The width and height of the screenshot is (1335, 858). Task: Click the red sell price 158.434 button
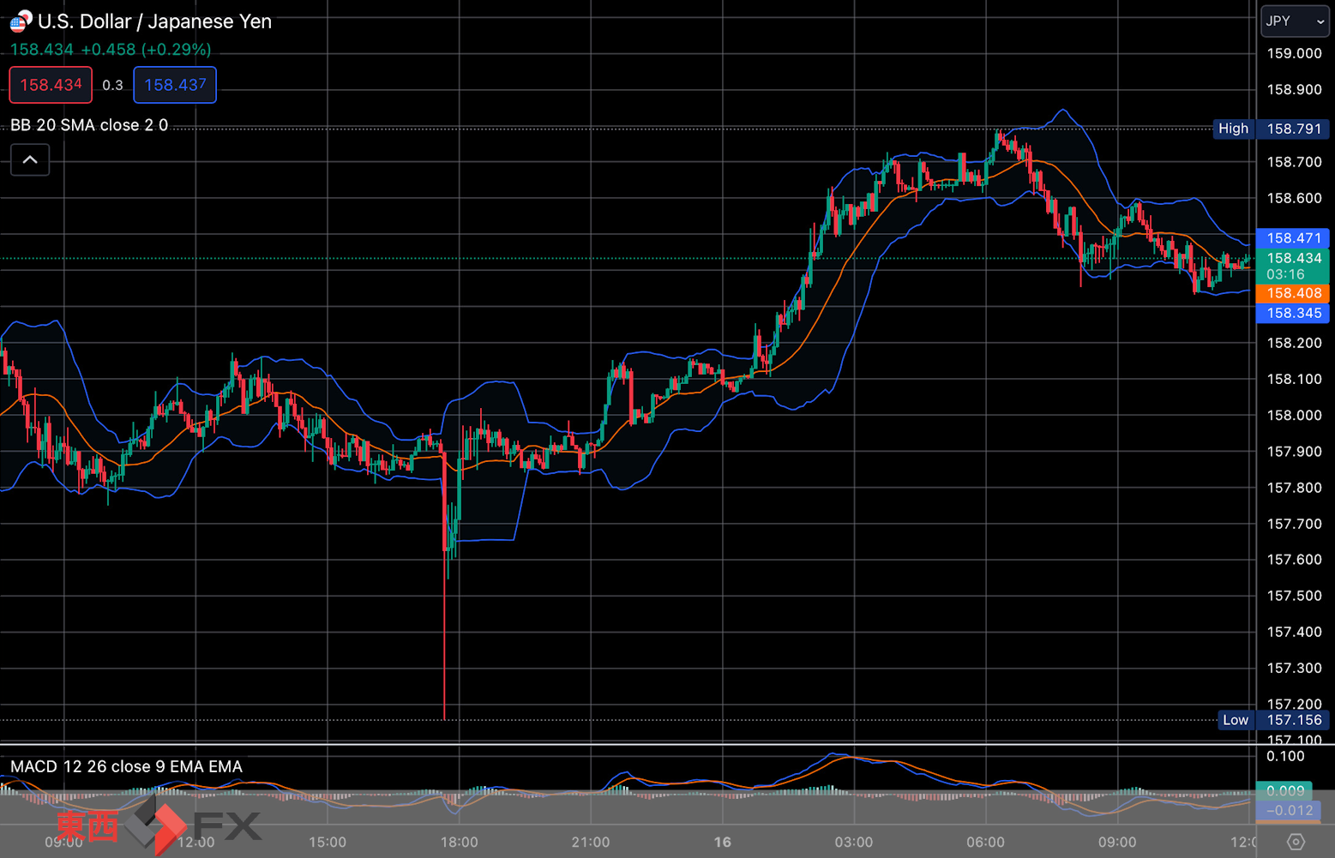click(x=51, y=85)
